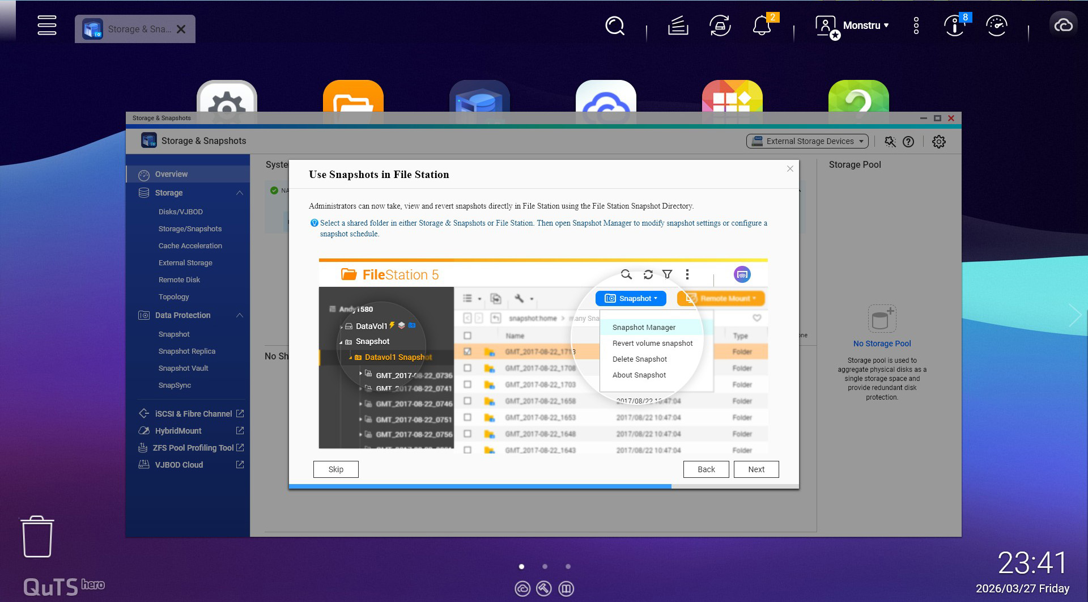Collapse the Storage section in sidebar

tap(240, 193)
